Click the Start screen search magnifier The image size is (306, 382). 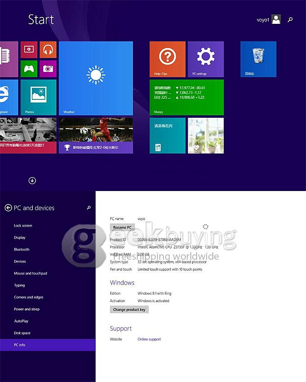coord(290,19)
